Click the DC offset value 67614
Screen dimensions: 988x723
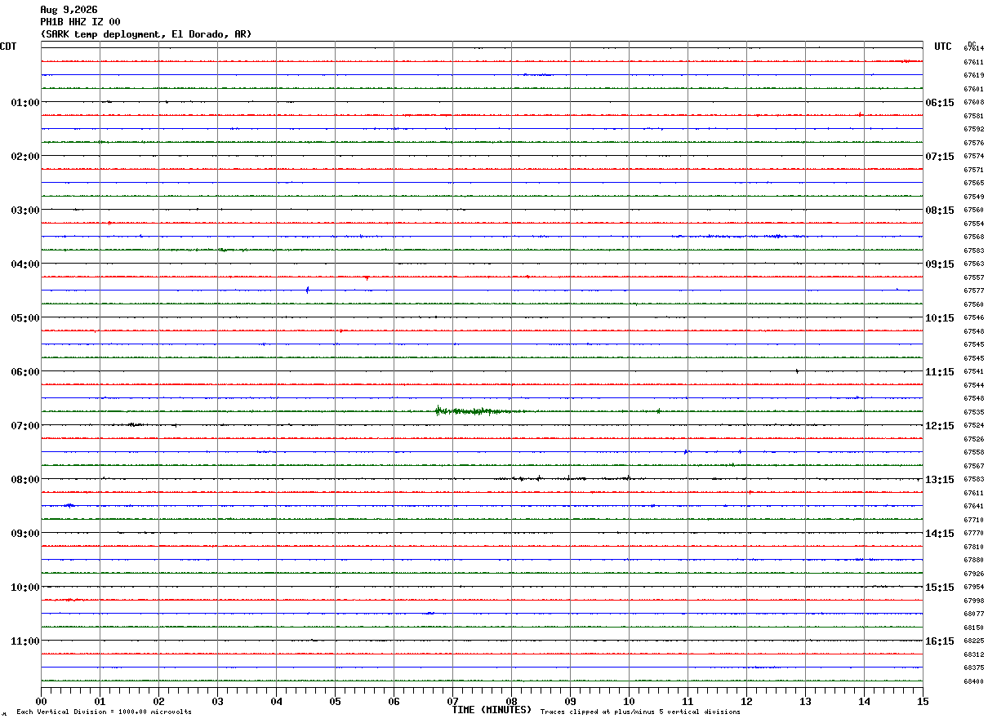click(973, 49)
